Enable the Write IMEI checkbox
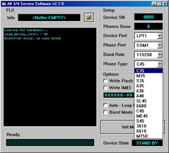169x153 pixels. point(105,88)
